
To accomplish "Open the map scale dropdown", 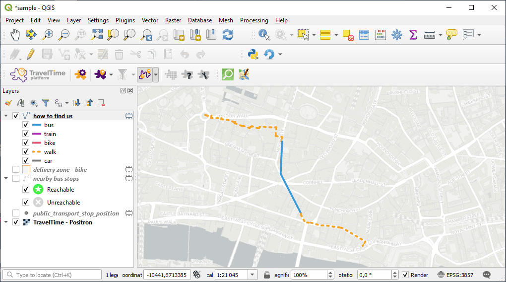I will (x=253, y=275).
